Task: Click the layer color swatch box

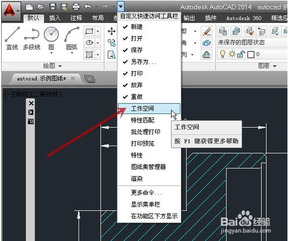Action: 251,54
